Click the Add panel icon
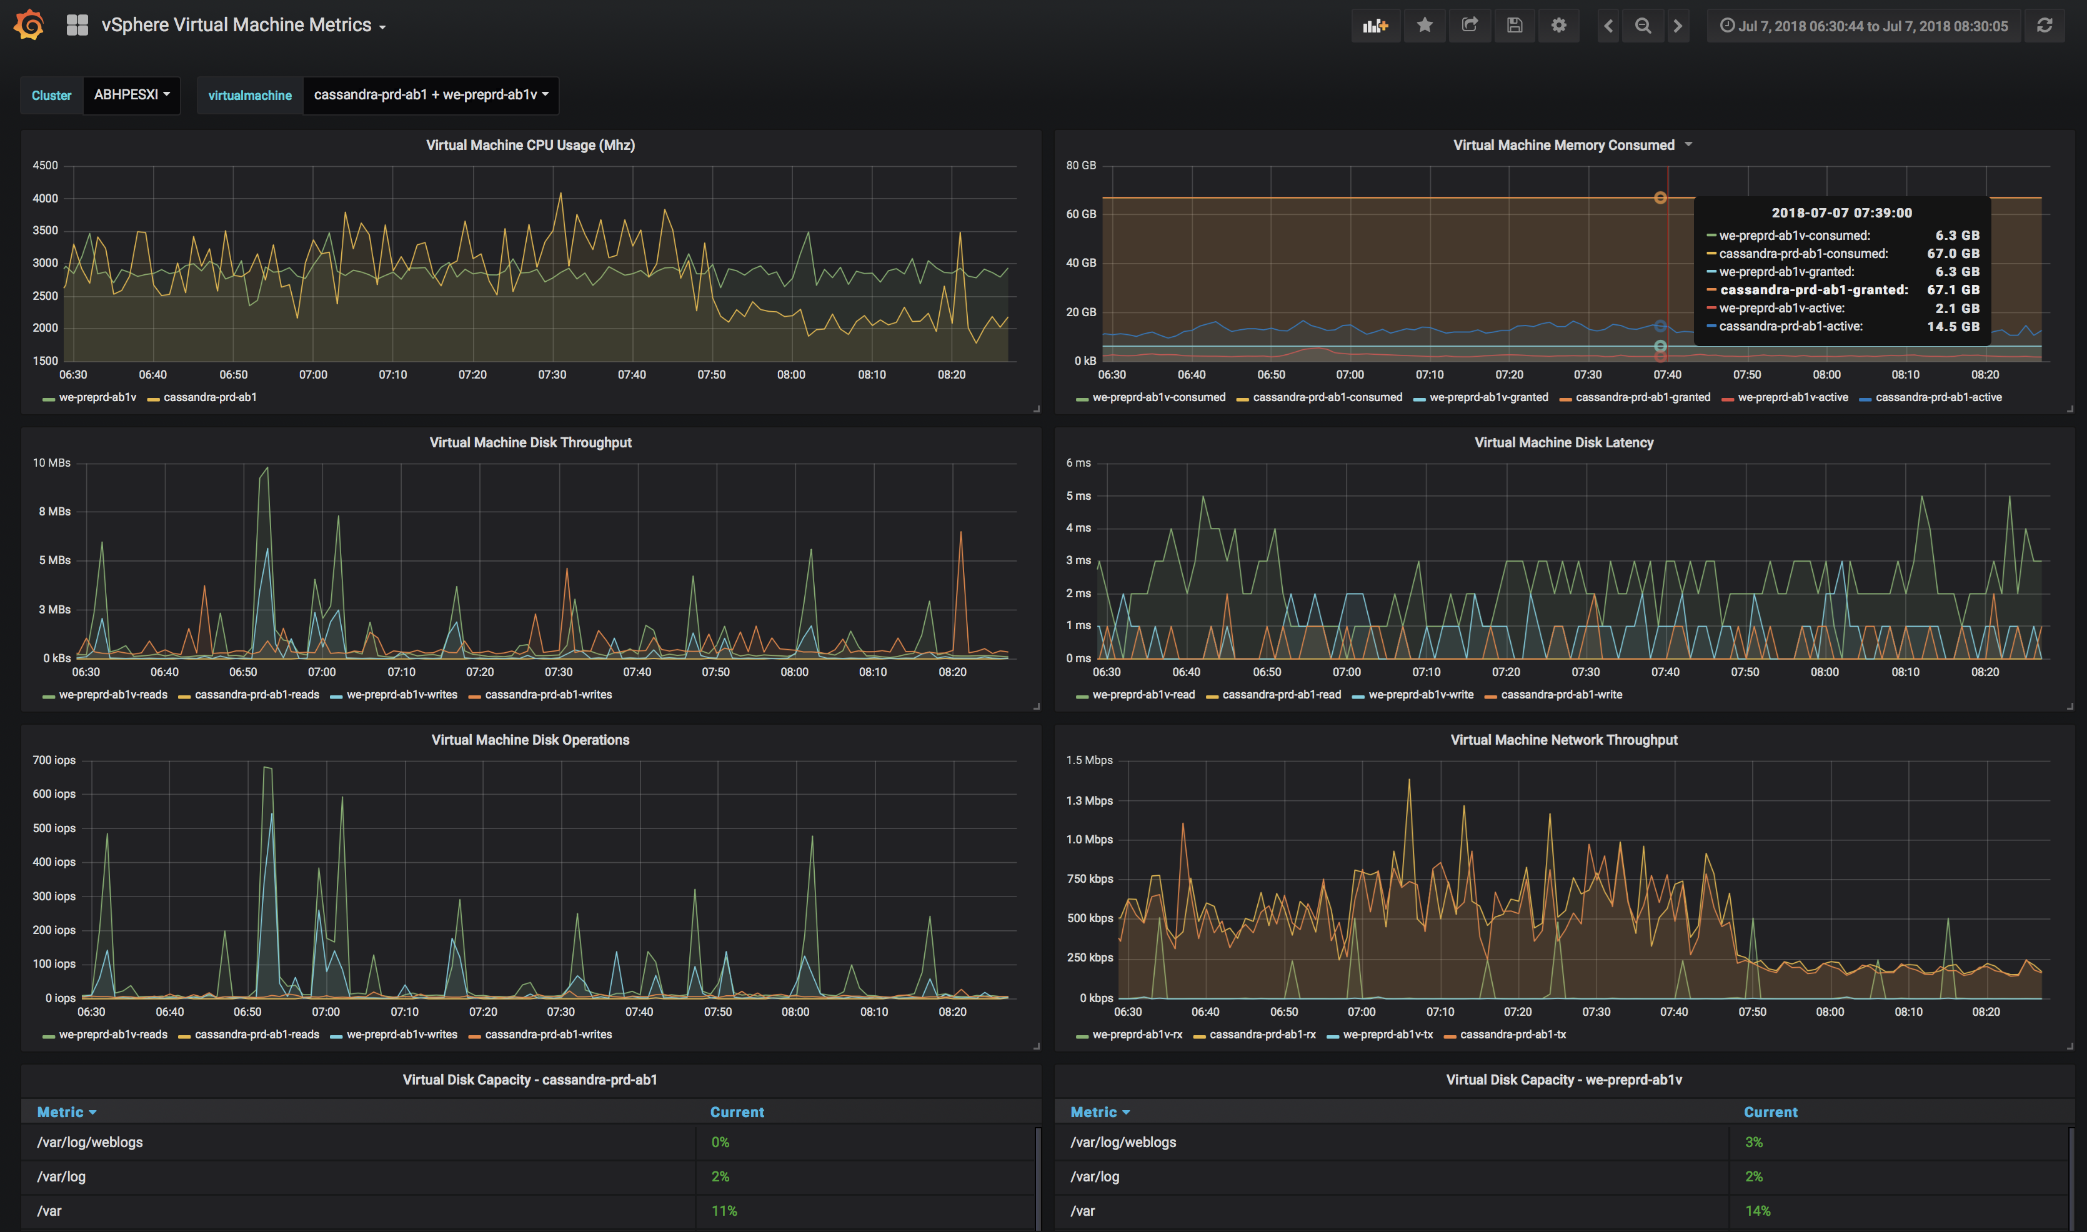 point(1375,26)
